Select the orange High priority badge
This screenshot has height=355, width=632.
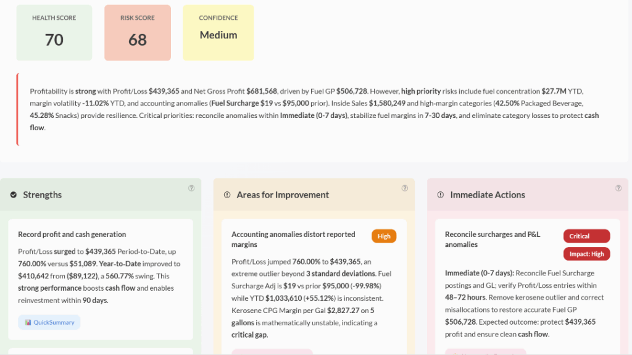pos(384,236)
